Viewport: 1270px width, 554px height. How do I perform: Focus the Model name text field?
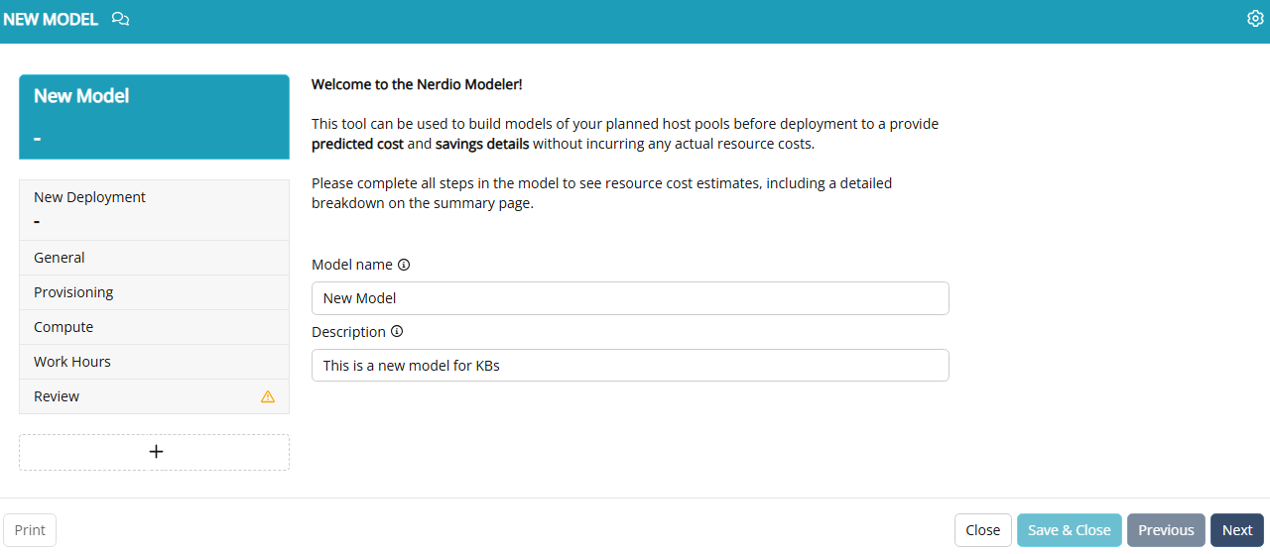(630, 298)
